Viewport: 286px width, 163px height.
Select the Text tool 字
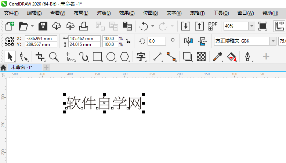click(x=141, y=57)
